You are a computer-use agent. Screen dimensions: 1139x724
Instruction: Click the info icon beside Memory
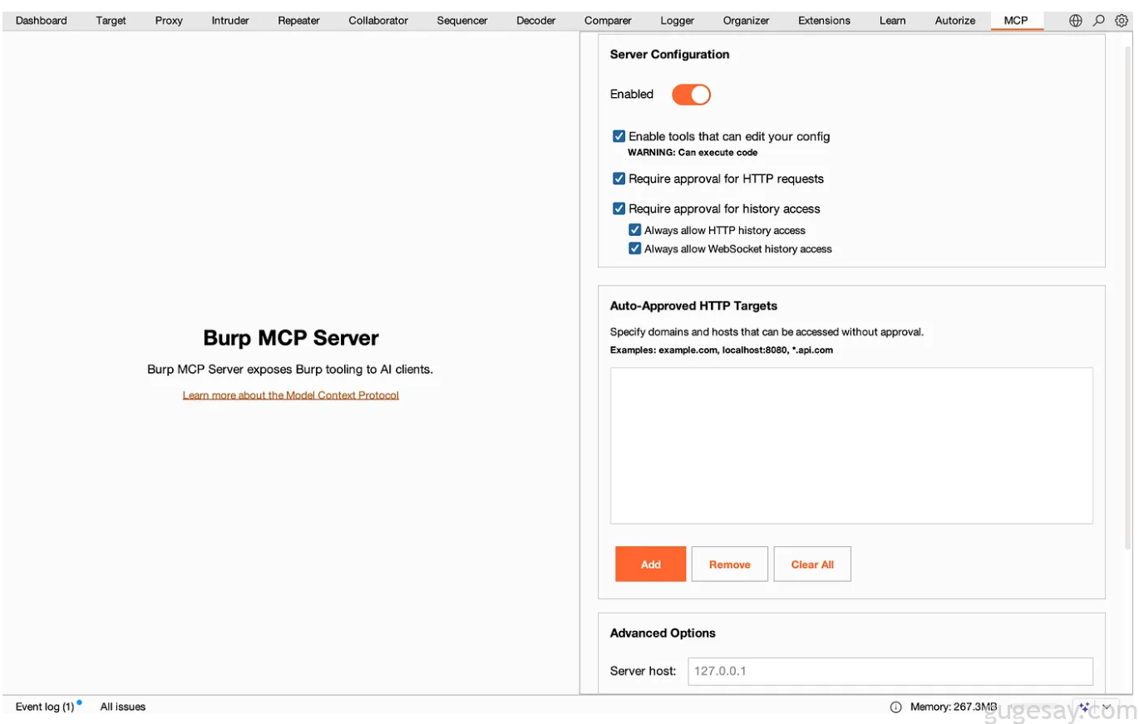895,707
